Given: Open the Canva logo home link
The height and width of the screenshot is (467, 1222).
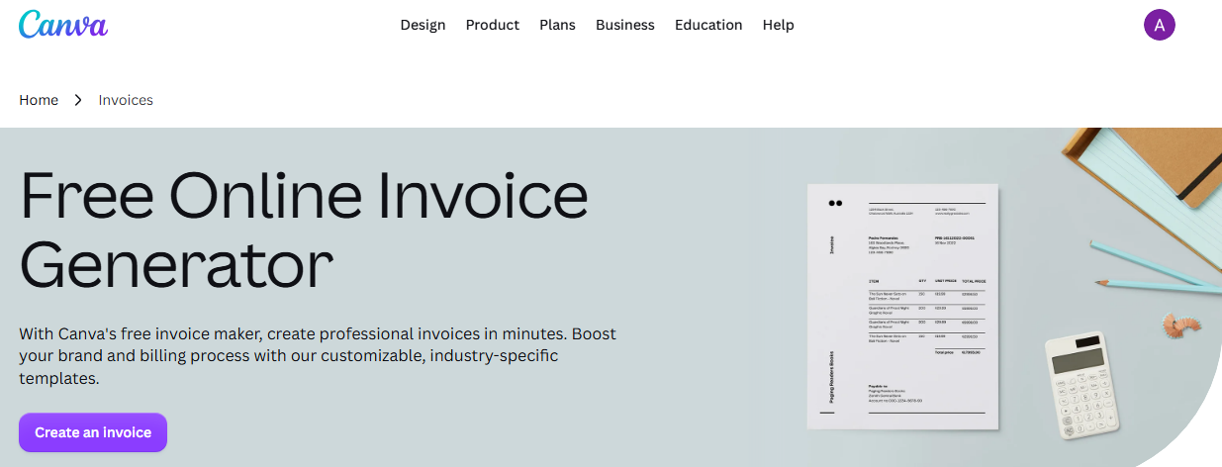Looking at the screenshot, I should pyautogui.click(x=63, y=25).
